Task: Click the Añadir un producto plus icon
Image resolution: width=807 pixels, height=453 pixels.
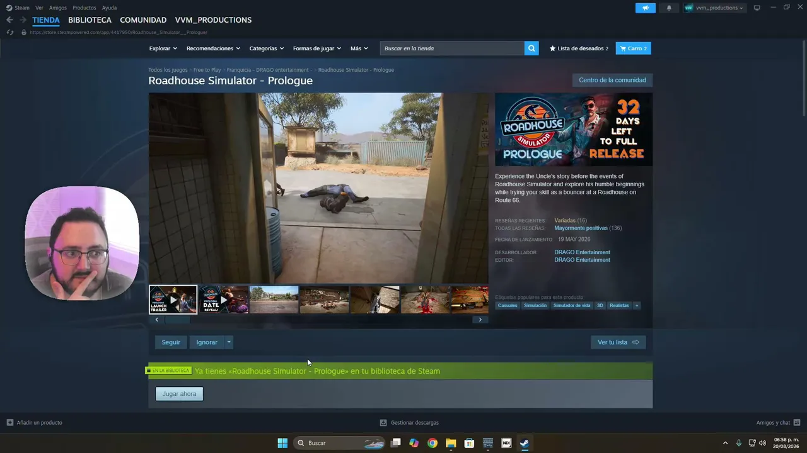Action: coord(9,423)
